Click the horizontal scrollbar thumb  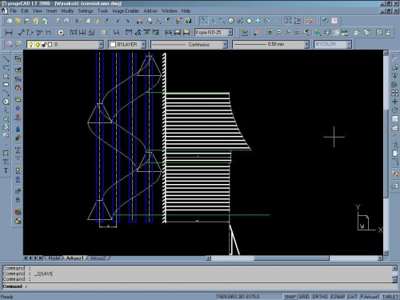(x=291, y=258)
